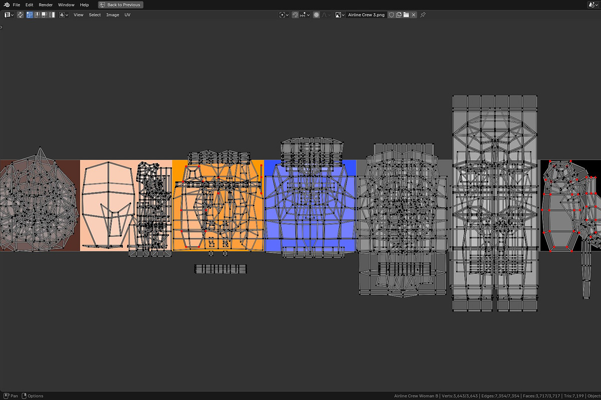This screenshot has height=400, width=601.
Task: Open the image browse dropdown
Action: pyautogui.click(x=340, y=15)
